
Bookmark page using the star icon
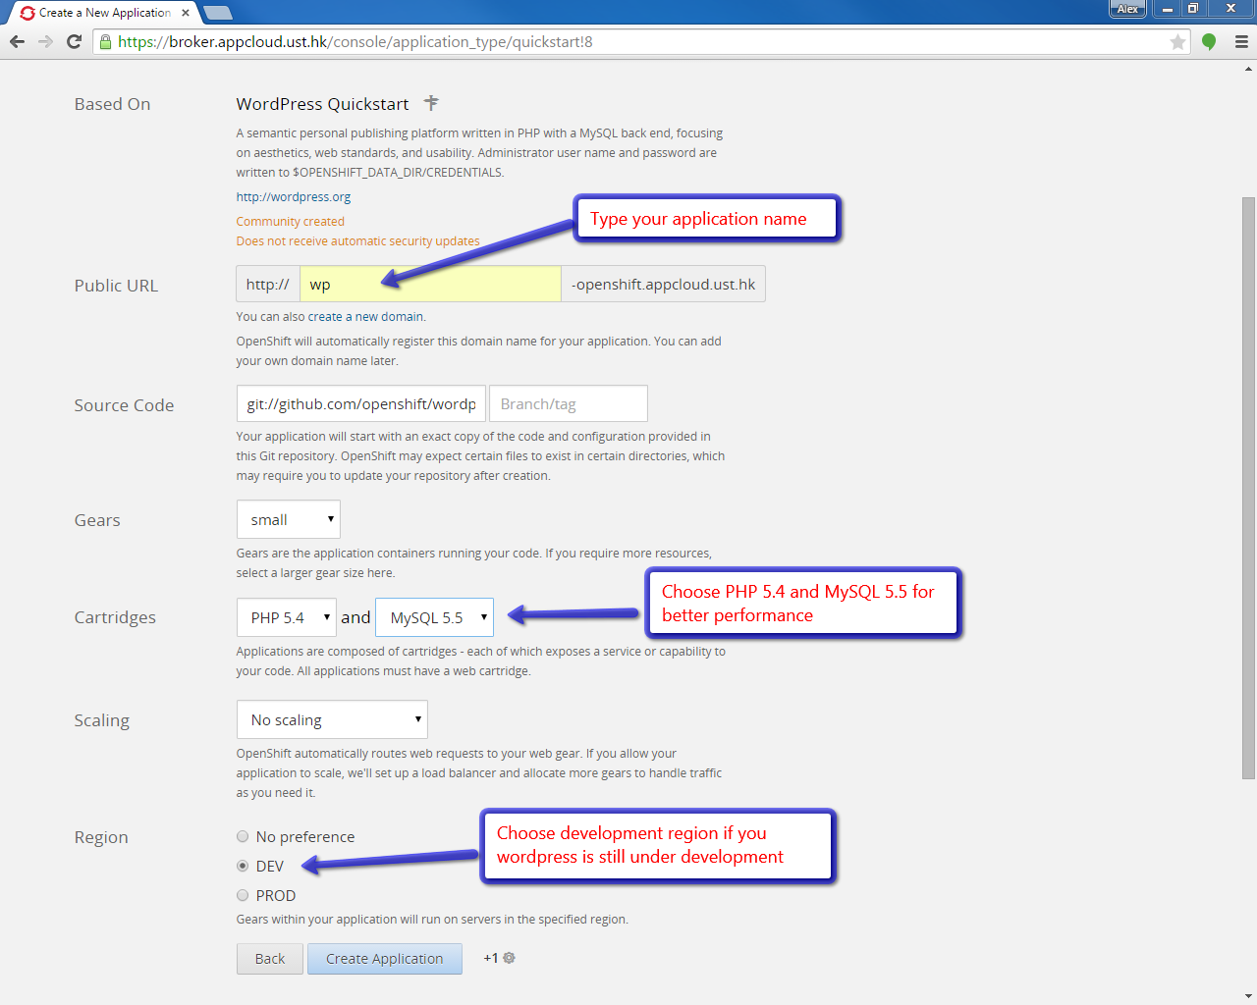(1177, 42)
